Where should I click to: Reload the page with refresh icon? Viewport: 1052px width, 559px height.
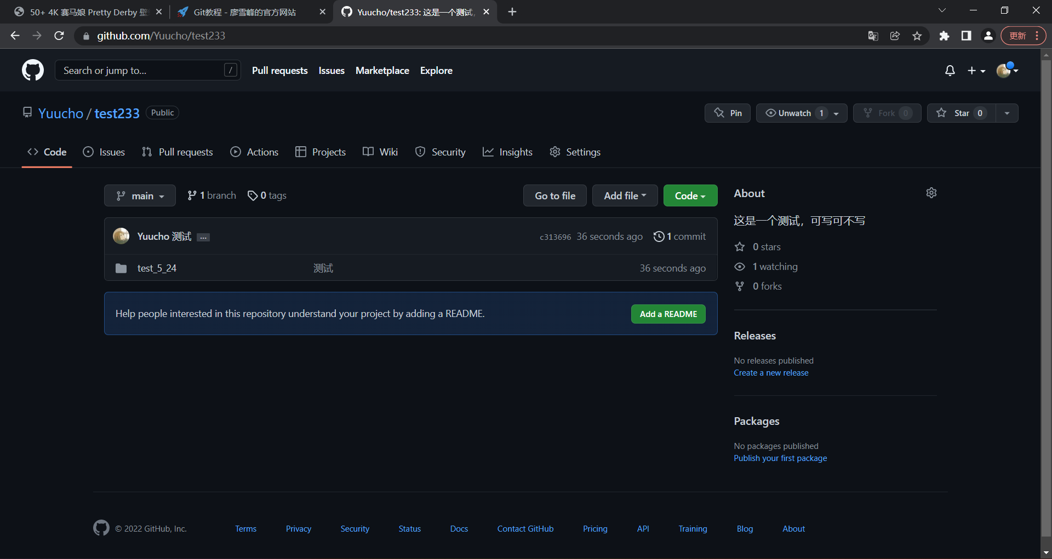point(59,36)
